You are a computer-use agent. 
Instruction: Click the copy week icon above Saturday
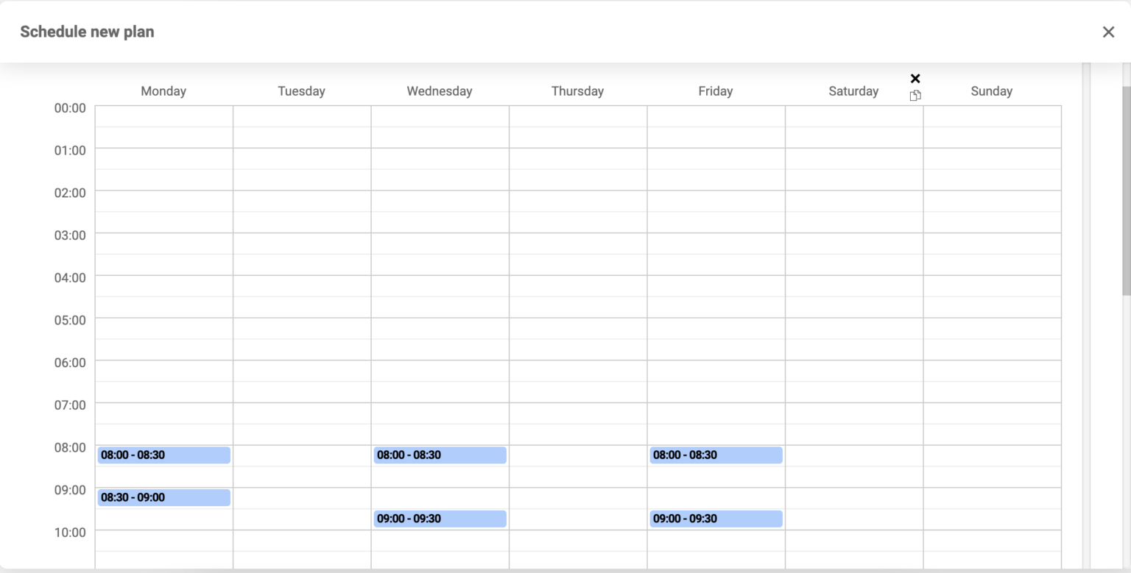click(x=915, y=95)
